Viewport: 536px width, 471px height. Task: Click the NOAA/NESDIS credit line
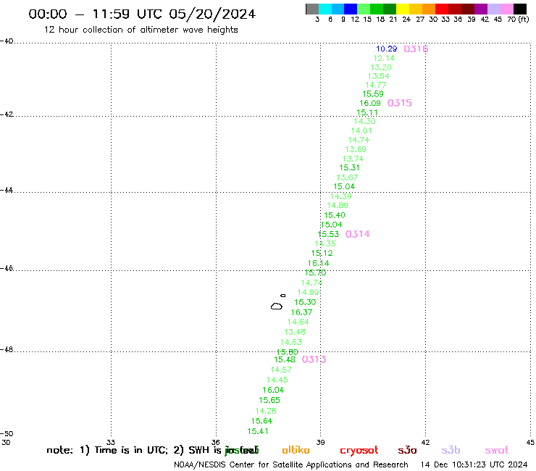[x=291, y=464]
